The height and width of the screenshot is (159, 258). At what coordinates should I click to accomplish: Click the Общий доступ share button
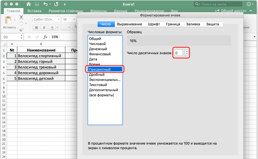(x=231, y=11)
